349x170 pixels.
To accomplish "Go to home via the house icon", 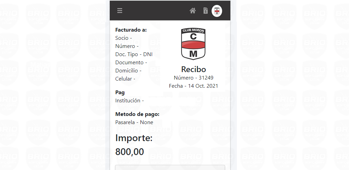I will click(x=193, y=11).
